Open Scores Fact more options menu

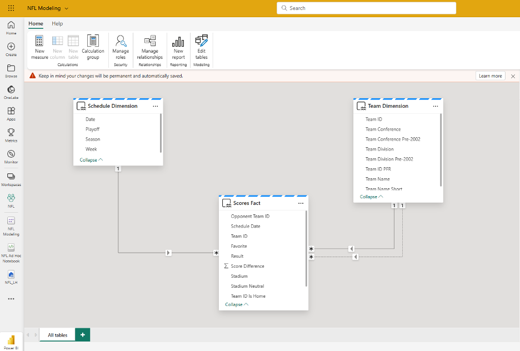tap(301, 203)
